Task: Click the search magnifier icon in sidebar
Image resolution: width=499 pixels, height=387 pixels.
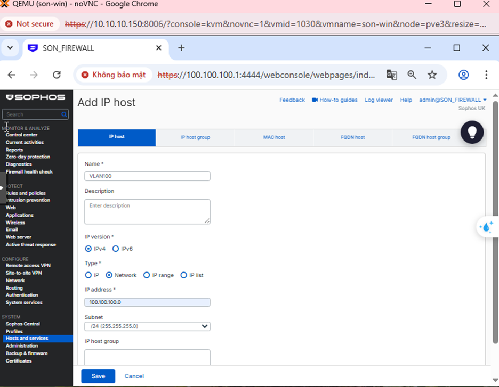Action: pyautogui.click(x=64, y=114)
